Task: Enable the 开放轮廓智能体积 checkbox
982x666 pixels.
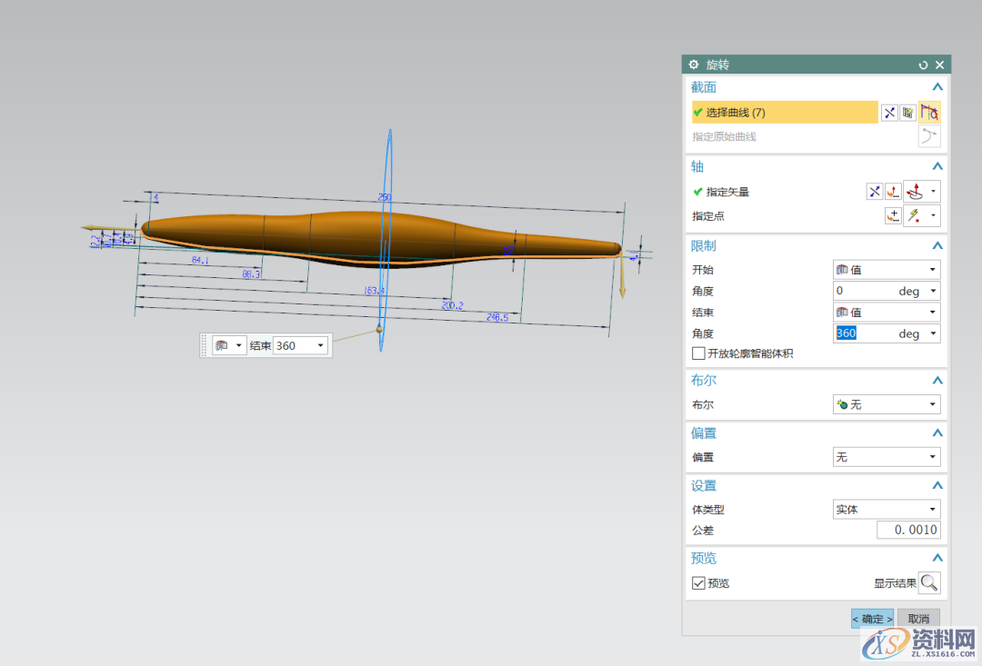Action: 698,353
